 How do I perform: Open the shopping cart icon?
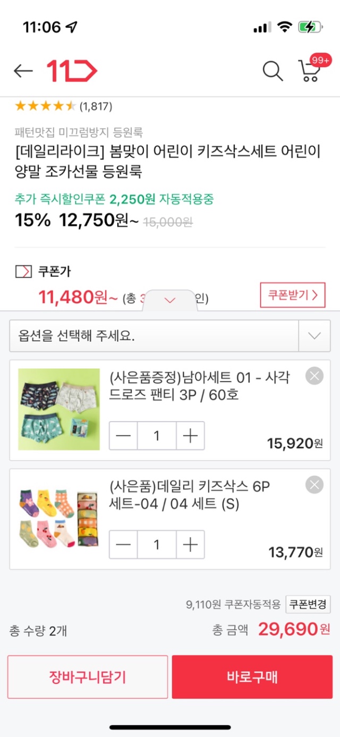310,71
